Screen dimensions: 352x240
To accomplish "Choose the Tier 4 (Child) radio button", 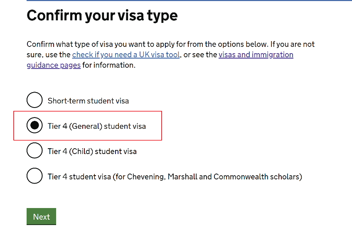I will coord(34,151).
